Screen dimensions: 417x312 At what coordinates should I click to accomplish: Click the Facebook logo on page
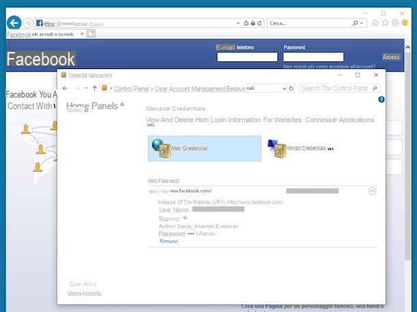(x=41, y=59)
